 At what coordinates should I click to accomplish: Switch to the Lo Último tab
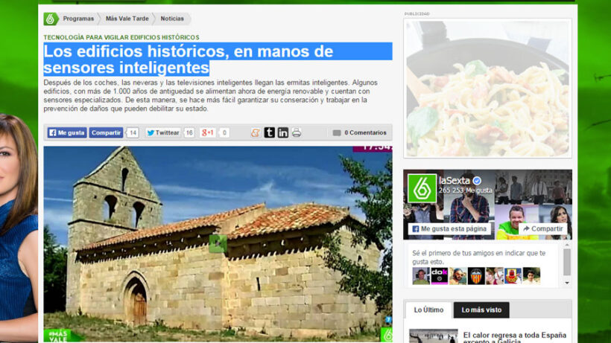tap(428, 310)
